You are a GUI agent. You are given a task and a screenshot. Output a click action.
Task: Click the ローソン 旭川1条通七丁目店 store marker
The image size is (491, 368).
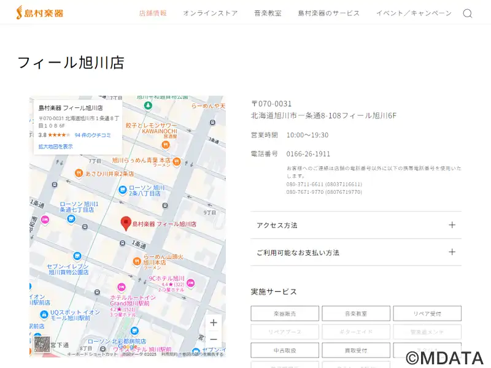click(71, 218)
